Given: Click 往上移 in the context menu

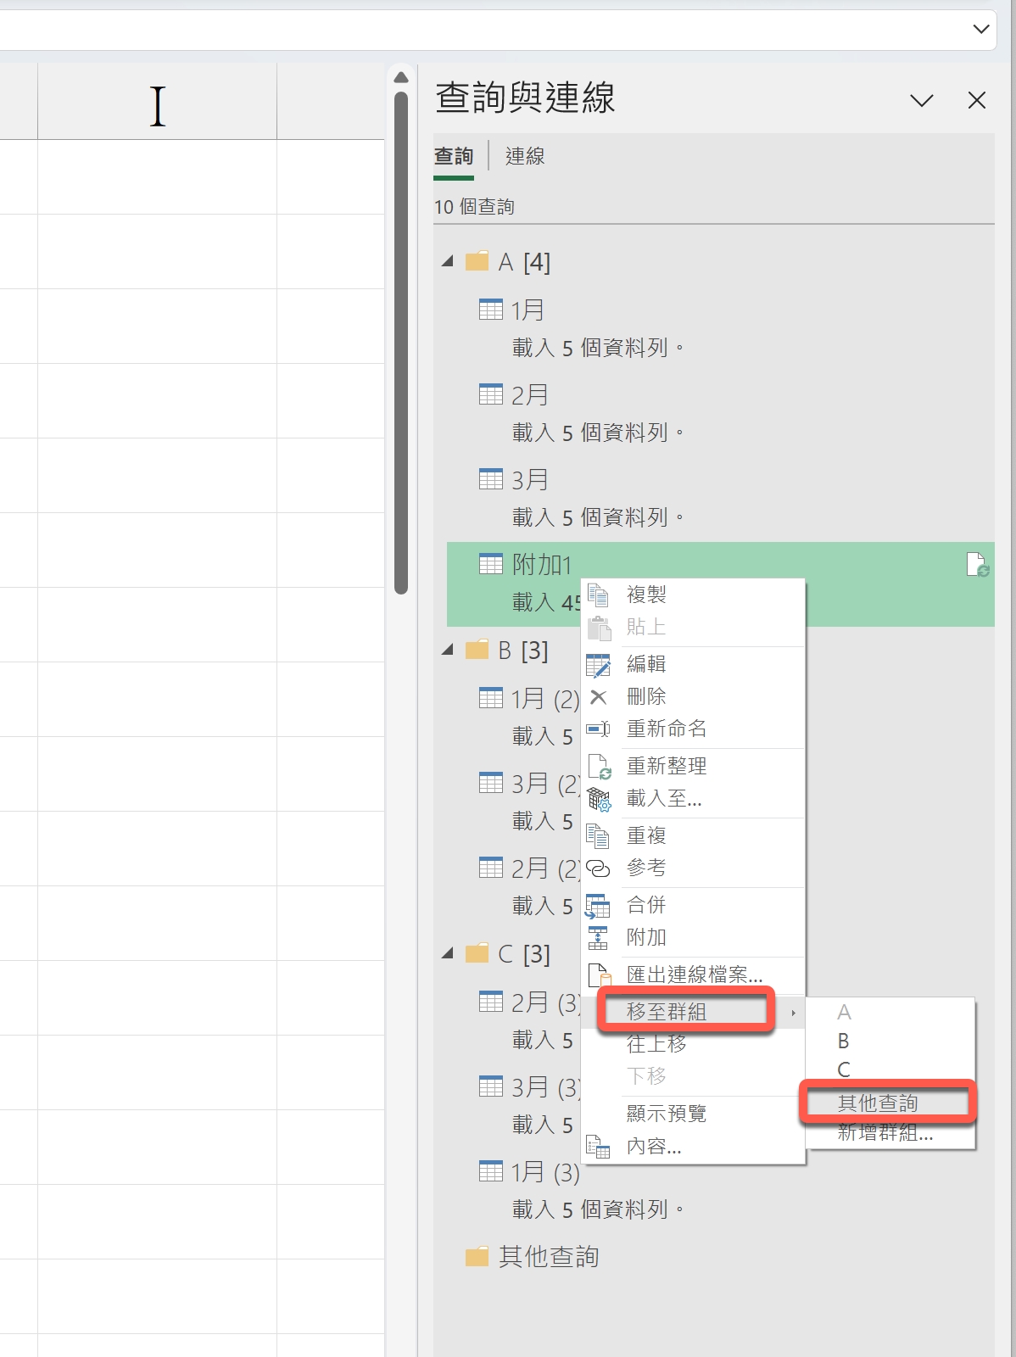Looking at the screenshot, I should click(656, 1044).
